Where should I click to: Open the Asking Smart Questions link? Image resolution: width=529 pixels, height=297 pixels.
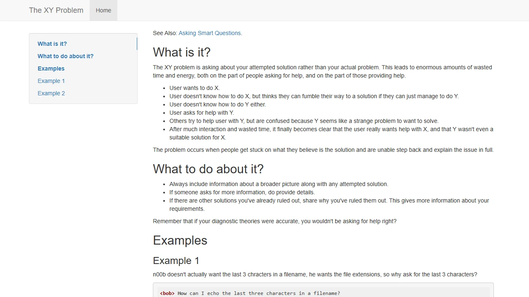(210, 33)
